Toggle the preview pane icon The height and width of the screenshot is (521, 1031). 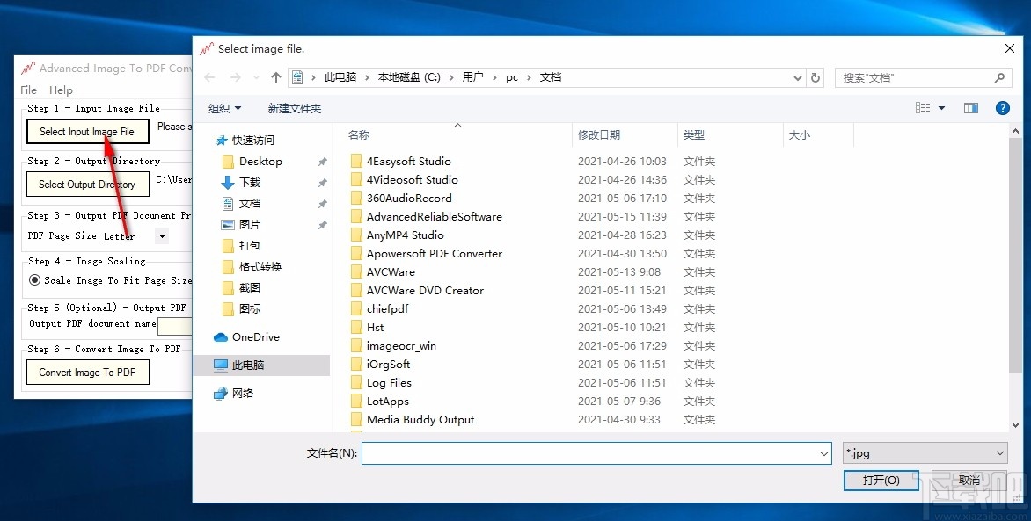coord(970,108)
